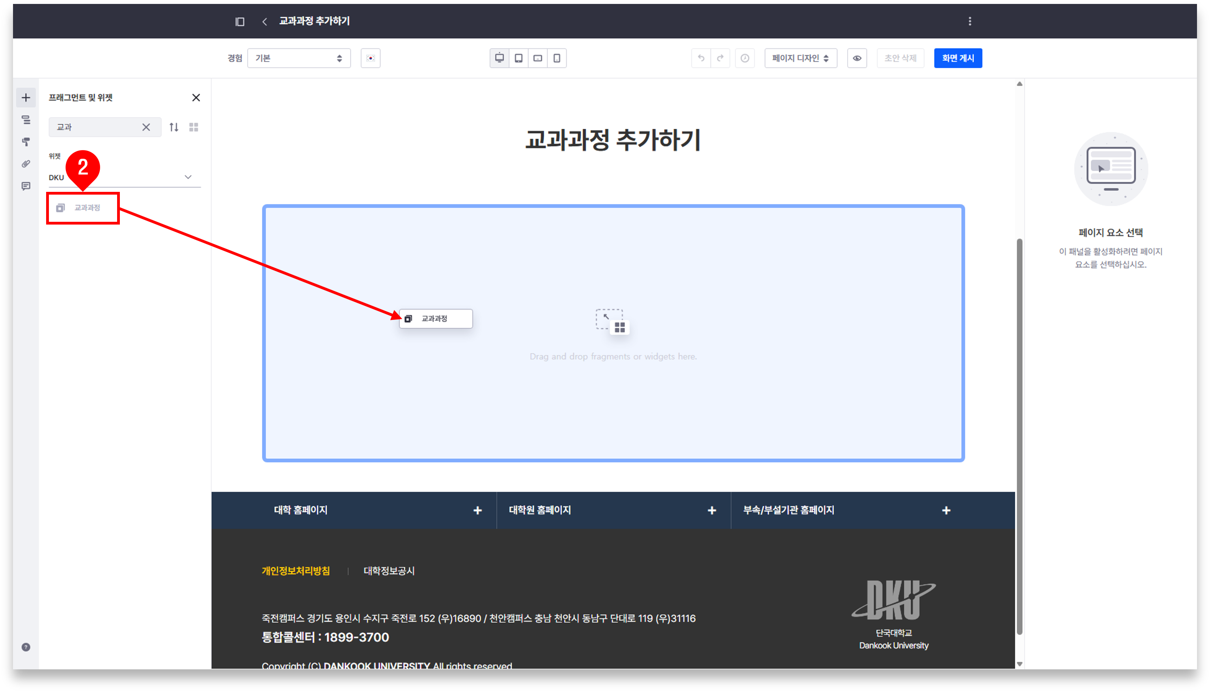Open the comments speech bubble icon
Viewport: 1210px width, 691px height.
26,186
